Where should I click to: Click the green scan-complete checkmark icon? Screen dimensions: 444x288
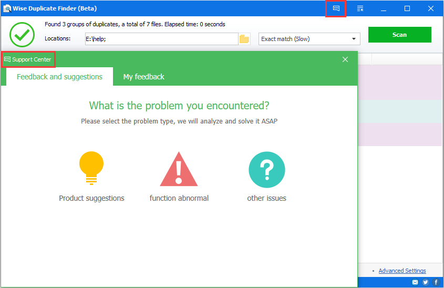pos(22,35)
